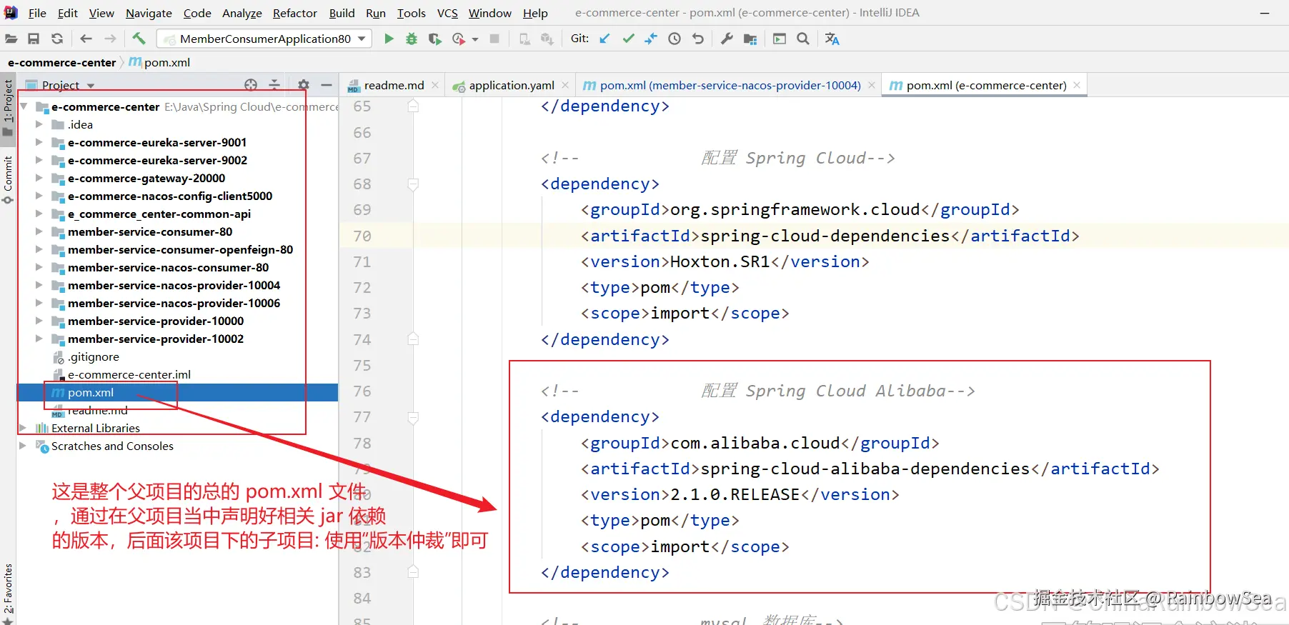The height and width of the screenshot is (625, 1289).
Task: Select e_commerce_center-common-api module
Action: tap(159, 214)
